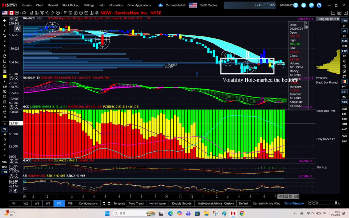The image size is (349, 218).
Task: Toggle the TBH button in right sidebar
Action: pyautogui.click(x=344, y=20)
